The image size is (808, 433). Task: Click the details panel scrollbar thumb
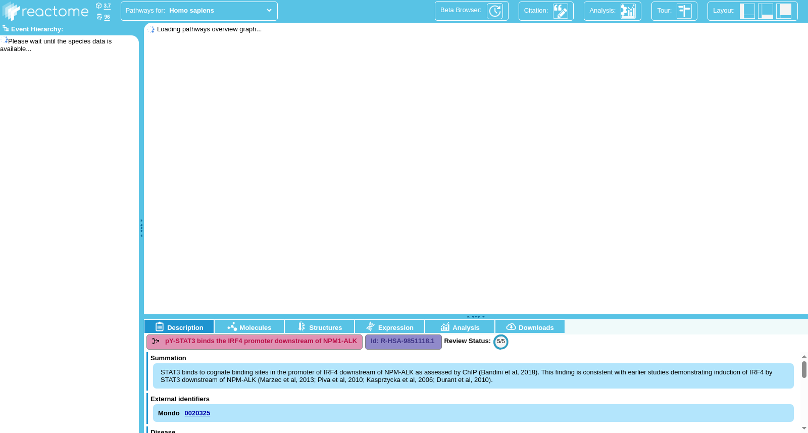pyautogui.click(x=804, y=369)
